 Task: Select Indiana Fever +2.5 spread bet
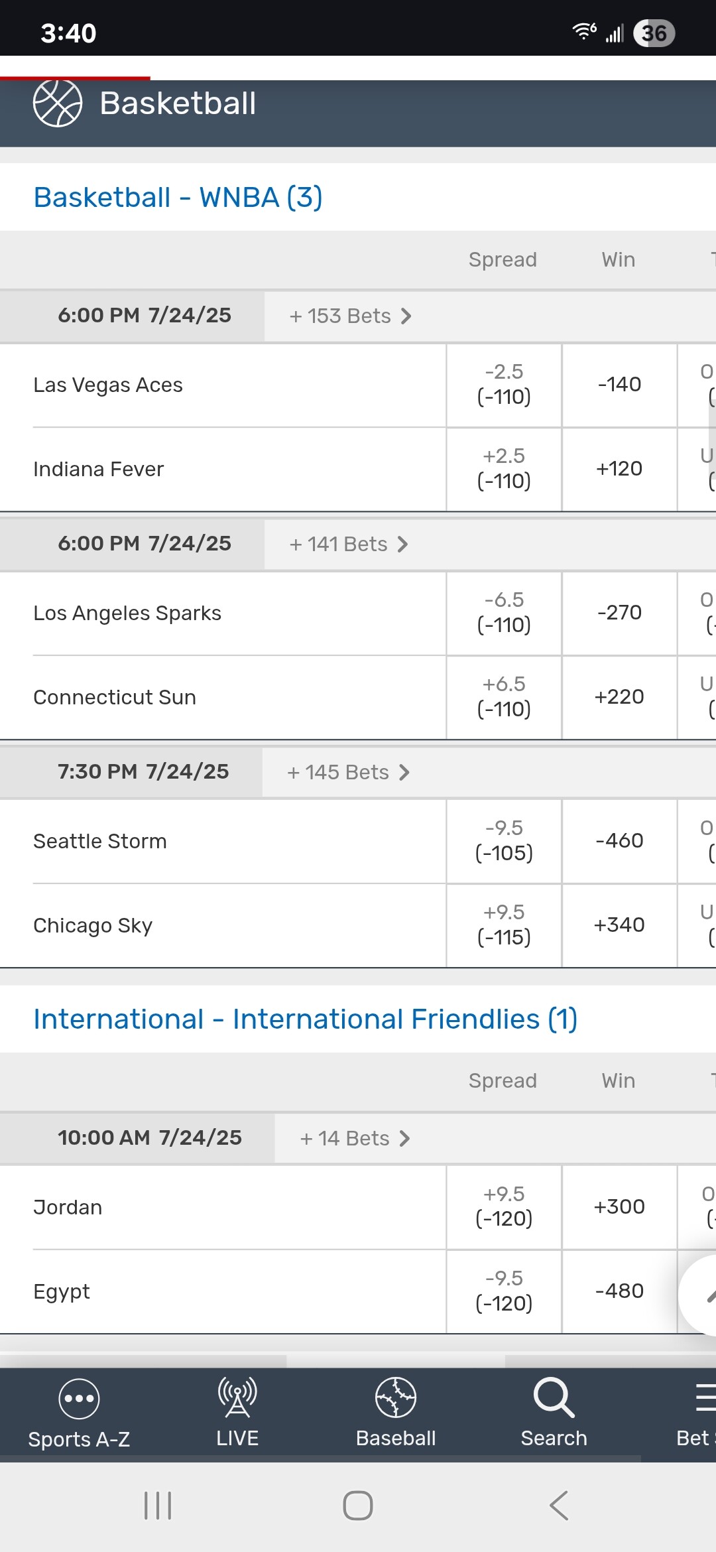(504, 469)
